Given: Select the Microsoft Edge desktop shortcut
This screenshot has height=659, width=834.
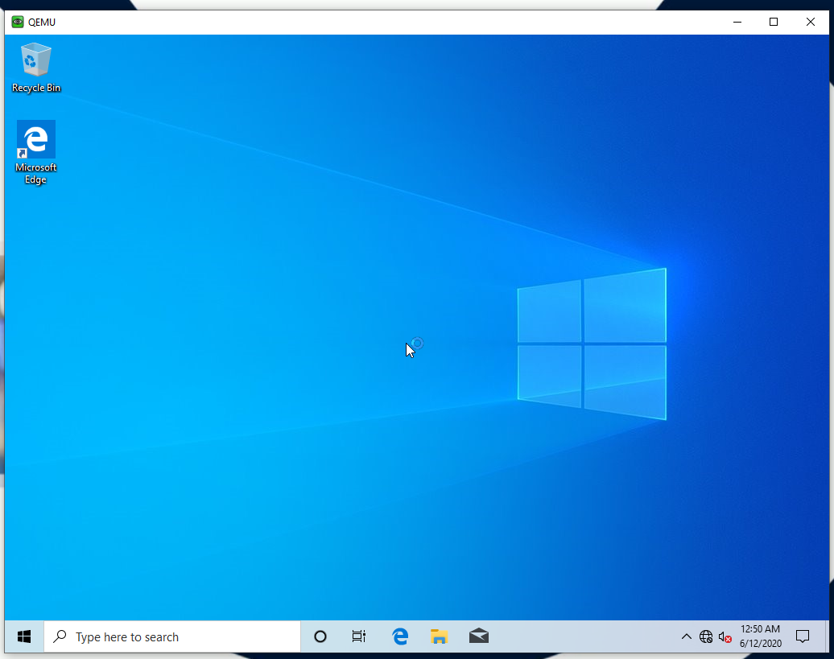Looking at the screenshot, I should click(35, 153).
